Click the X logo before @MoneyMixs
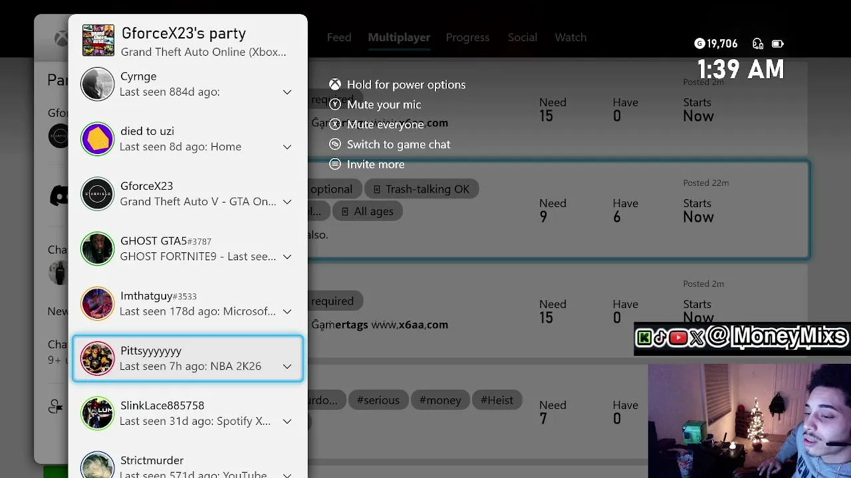The width and height of the screenshot is (851, 478). click(x=697, y=338)
